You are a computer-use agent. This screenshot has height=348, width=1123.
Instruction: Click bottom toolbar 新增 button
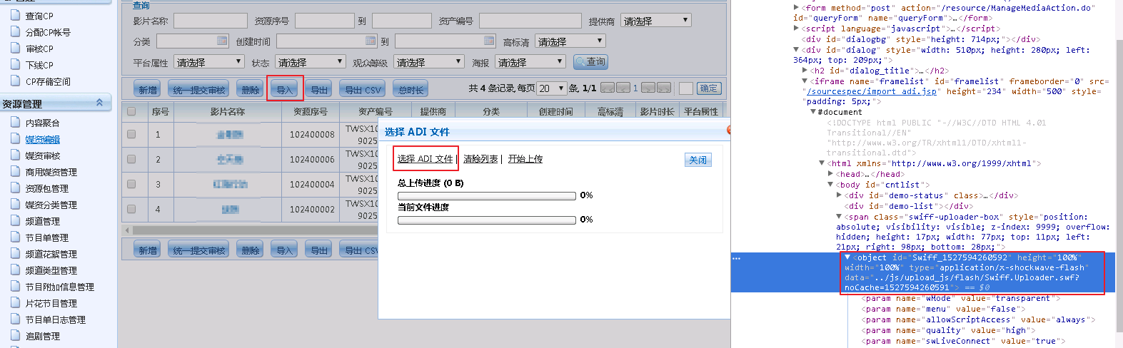pos(148,250)
